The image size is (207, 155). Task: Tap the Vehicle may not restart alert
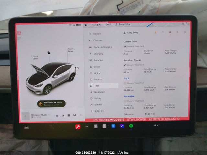pyautogui.click(x=51, y=104)
